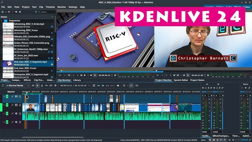Open the Project Notes tab

tap(197, 80)
